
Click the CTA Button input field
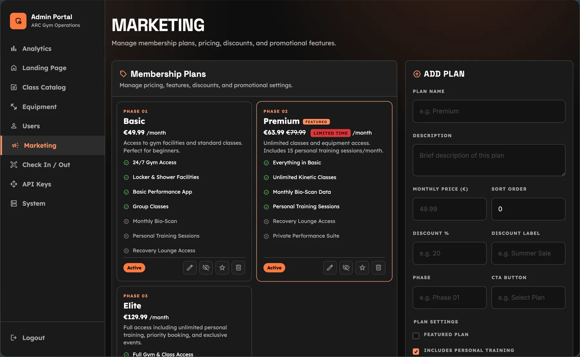coord(528,298)
